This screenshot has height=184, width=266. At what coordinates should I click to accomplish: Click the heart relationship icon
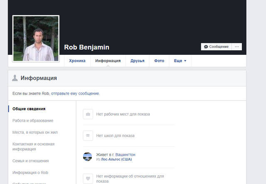tap(88, 179)
